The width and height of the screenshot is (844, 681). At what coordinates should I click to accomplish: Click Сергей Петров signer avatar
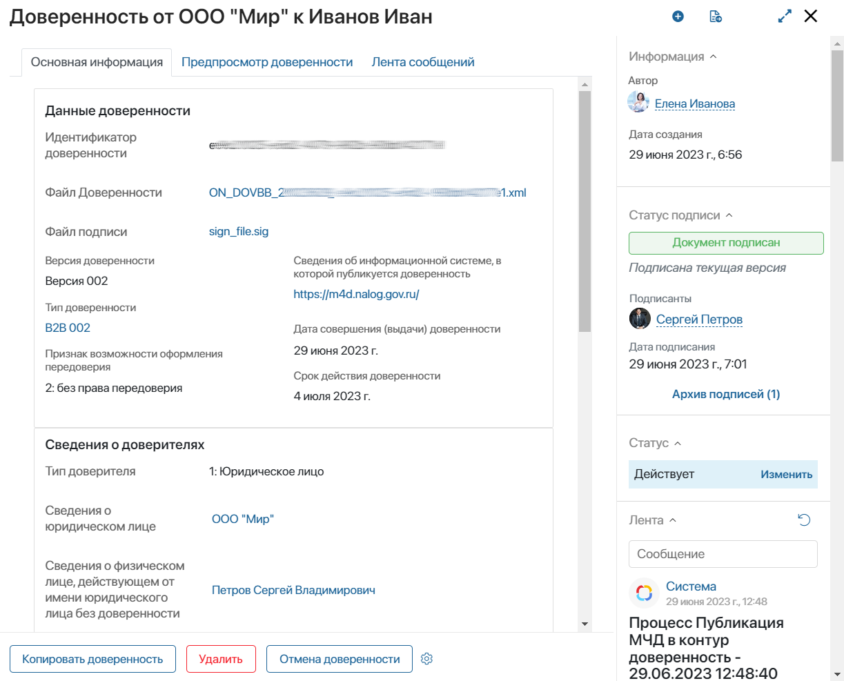coord(640,319)
